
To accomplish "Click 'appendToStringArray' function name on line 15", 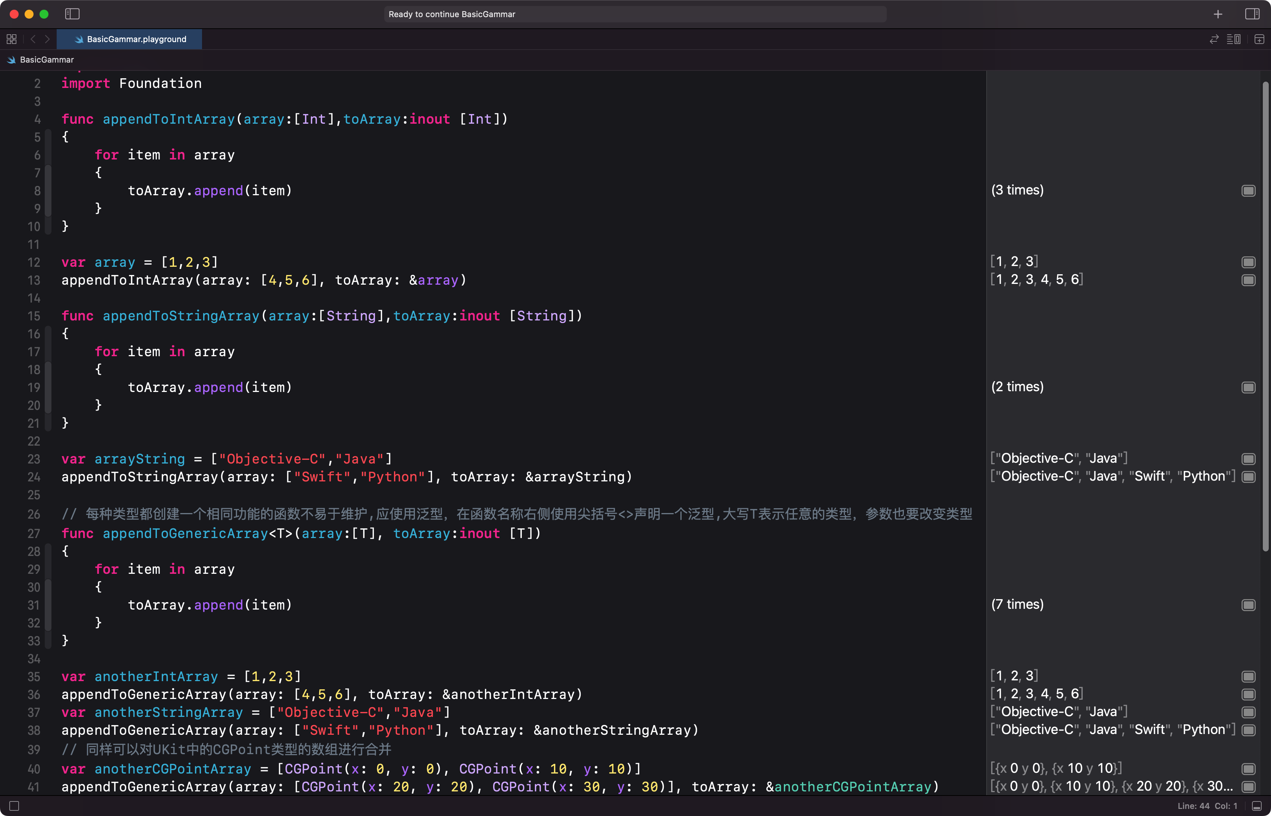I will [x=181, y=316].
